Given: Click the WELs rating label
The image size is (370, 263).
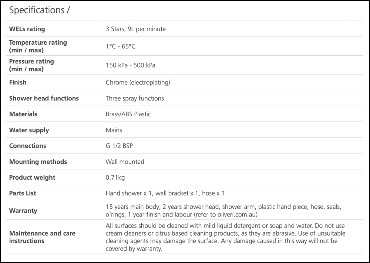Looking at the screenshot, I should click(x=27, y=29).
